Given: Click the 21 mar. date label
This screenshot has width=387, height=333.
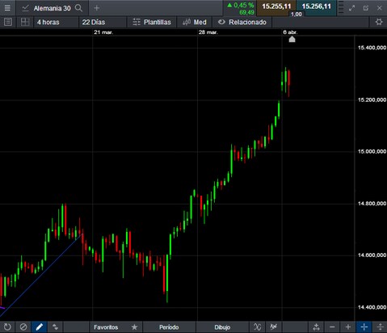Looking at the screenshot, I should pos(103,32).
